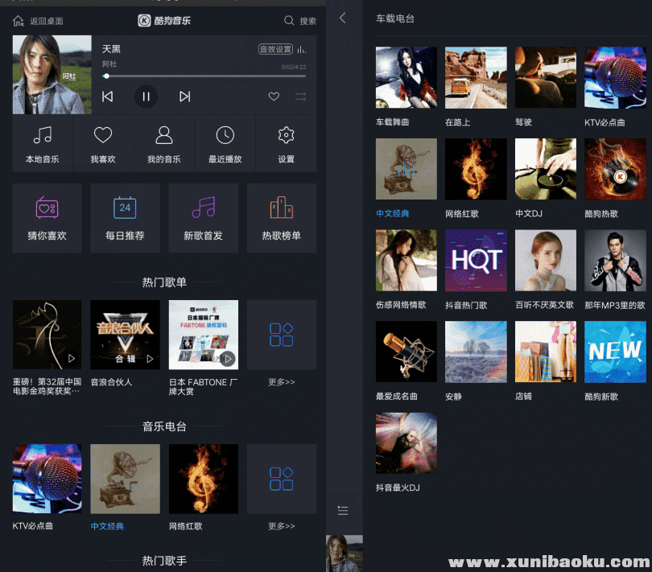Screen dimensions: 652x572
Task: Open the hot songs chart (热歌榜单)
Action: (x=282, y=218)
